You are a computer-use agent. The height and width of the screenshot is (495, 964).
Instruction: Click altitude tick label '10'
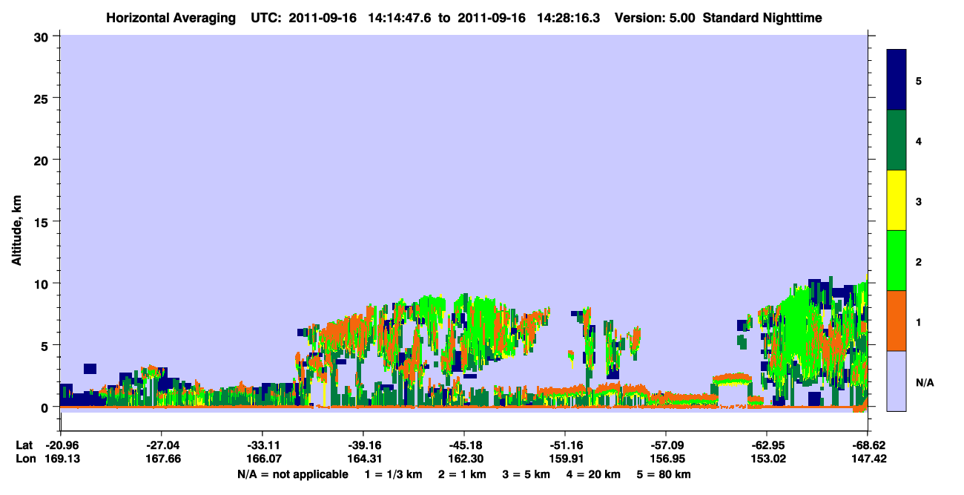pyautogui.click(x=43, y=283)
